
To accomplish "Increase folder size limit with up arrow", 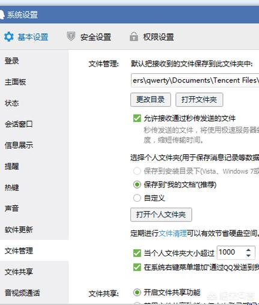I will pyautogui.click(x=248, y=250).
